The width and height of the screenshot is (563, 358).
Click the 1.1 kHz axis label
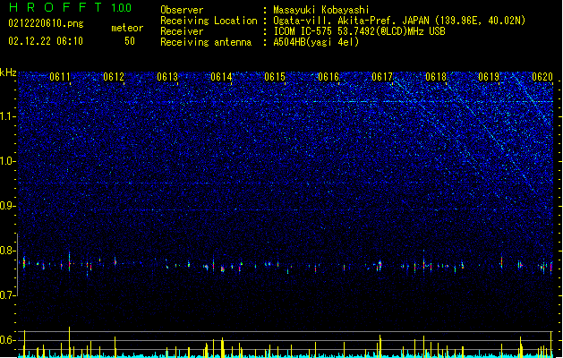coord(8,116)
